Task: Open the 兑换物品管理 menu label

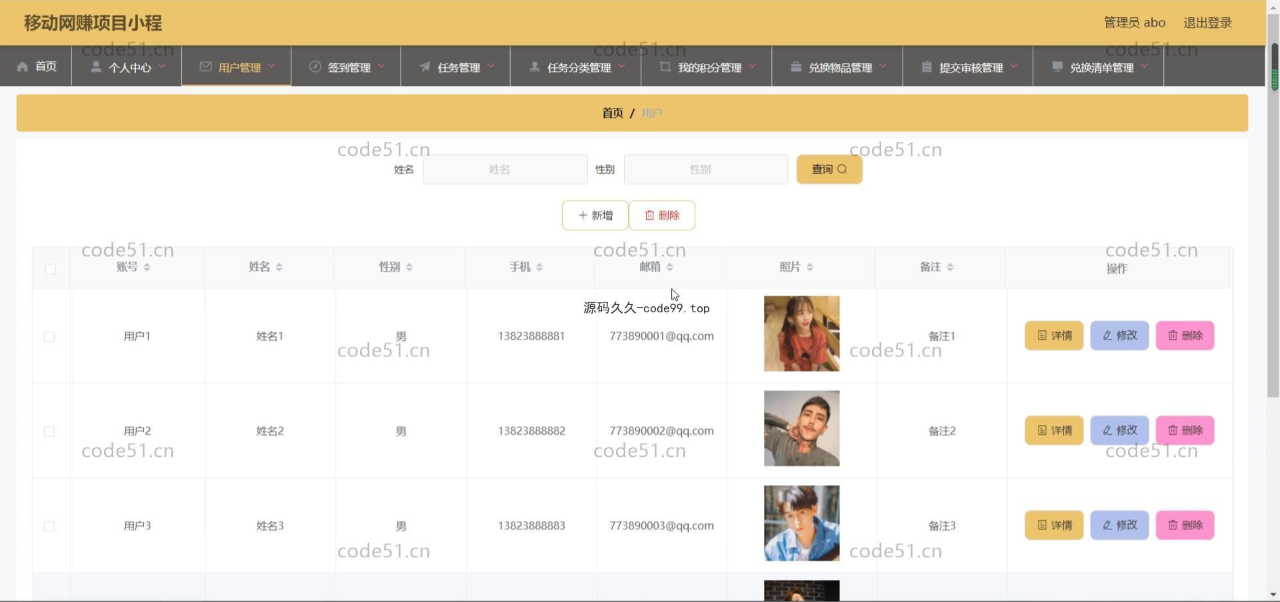Action: [x=840, y=67]
